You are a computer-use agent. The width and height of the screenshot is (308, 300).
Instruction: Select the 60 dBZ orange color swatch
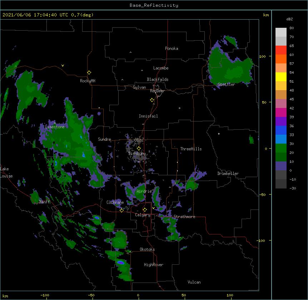[x=281, y=59]
